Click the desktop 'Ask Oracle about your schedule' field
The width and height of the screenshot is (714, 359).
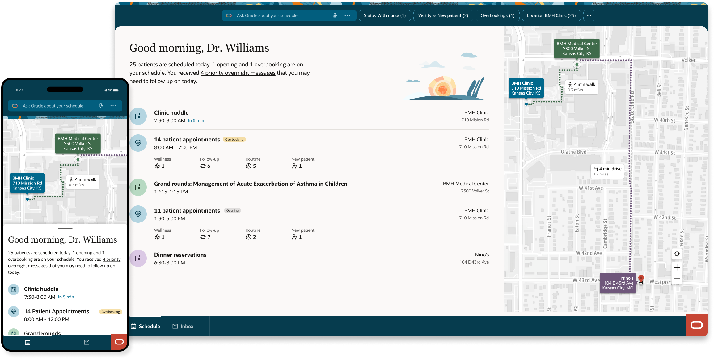coord(289,15)
